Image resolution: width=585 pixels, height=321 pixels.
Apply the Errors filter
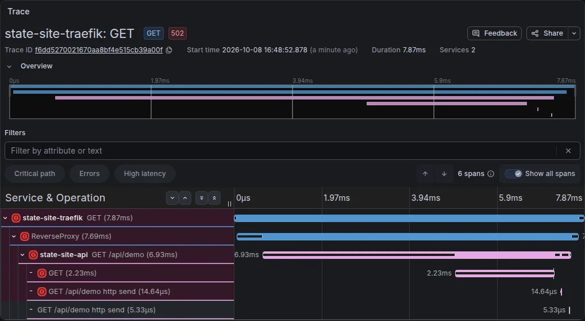pyautogui.click(x=90, y=174)
